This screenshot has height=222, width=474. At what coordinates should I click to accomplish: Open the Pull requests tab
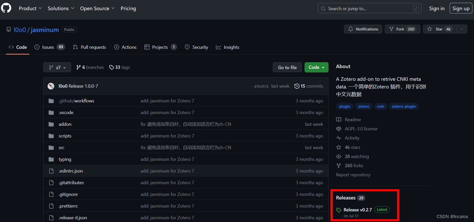pos(90,47)
